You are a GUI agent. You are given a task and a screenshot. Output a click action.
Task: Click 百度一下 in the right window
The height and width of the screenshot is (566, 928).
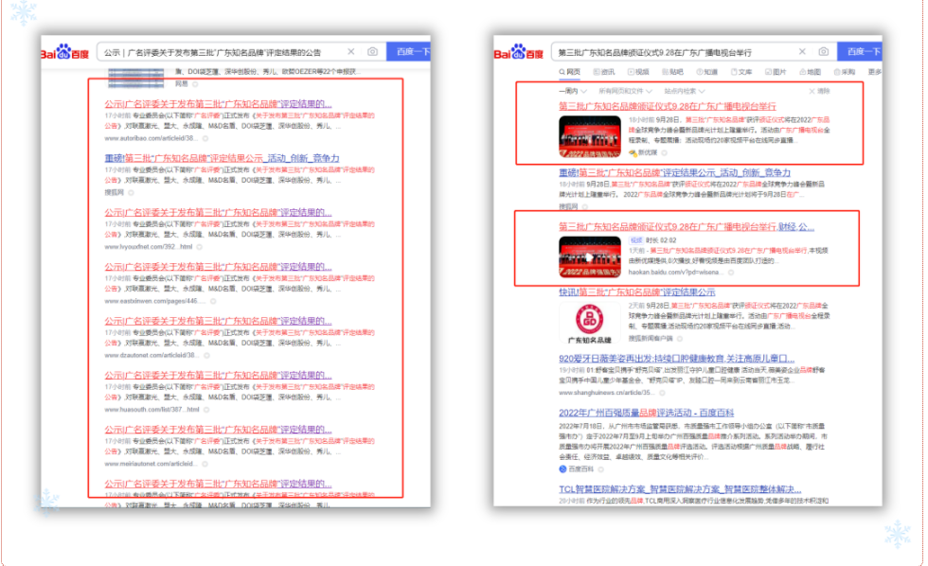click(x=860, y=52)
